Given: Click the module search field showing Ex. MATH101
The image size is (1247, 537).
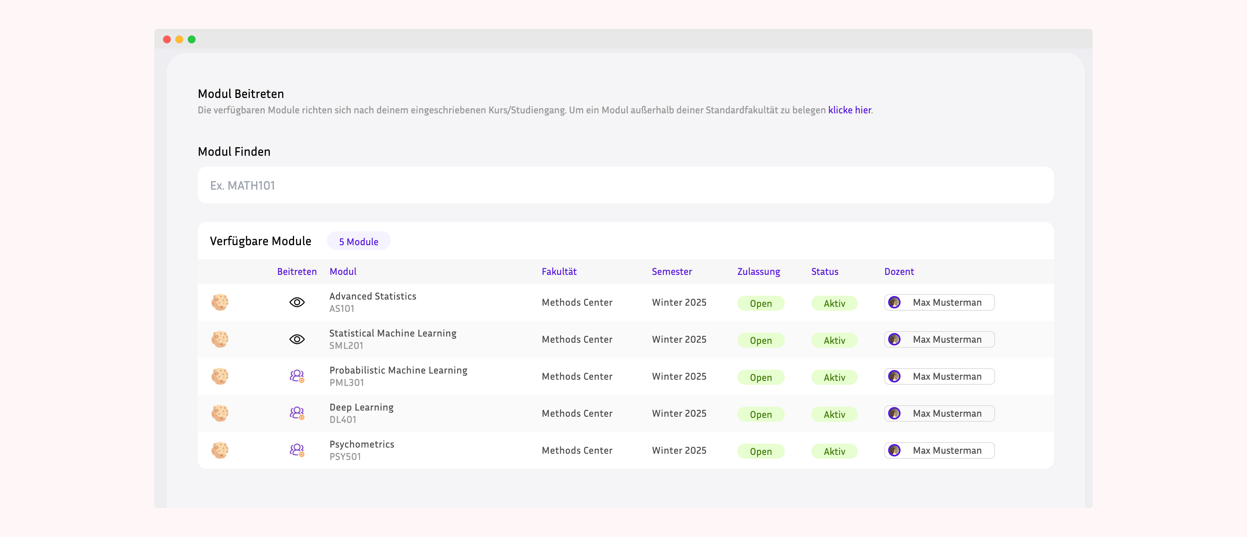Looking at the screenshot, I should point(625,185).
